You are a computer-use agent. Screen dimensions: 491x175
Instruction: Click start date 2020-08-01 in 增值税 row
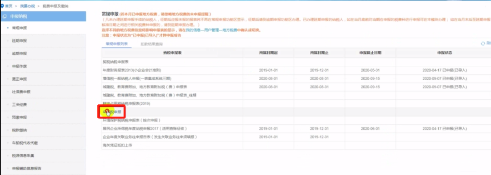click(268, 78)
